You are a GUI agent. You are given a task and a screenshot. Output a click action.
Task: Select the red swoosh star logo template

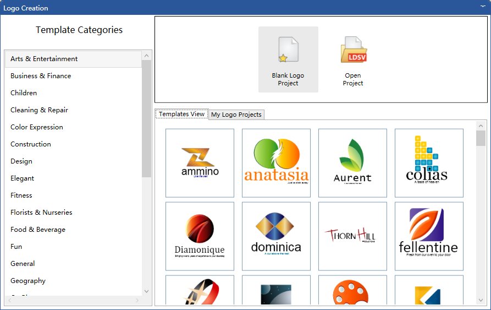200,290
